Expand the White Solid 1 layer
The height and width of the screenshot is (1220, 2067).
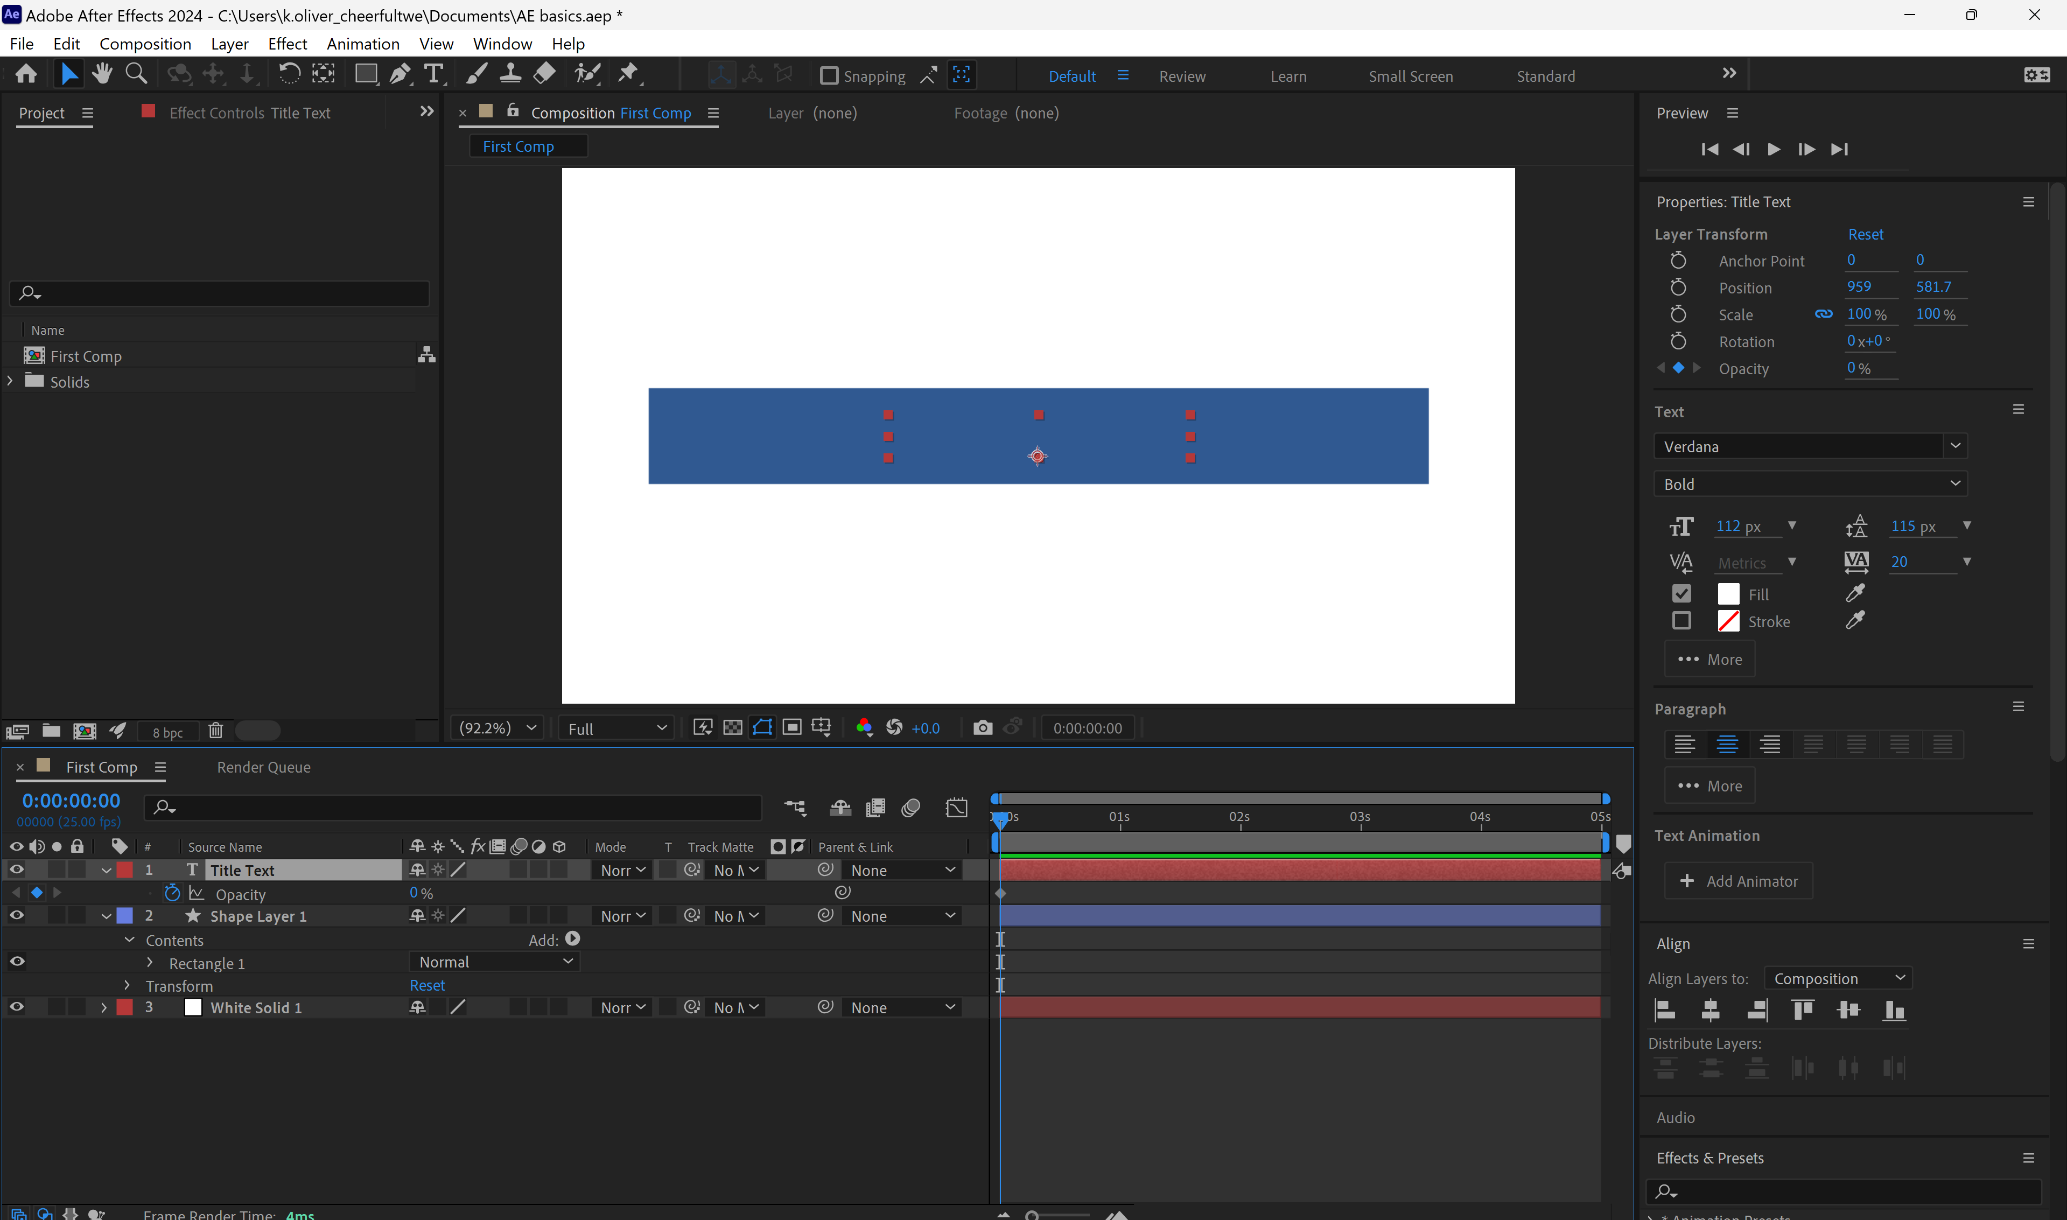(103, 1006)
